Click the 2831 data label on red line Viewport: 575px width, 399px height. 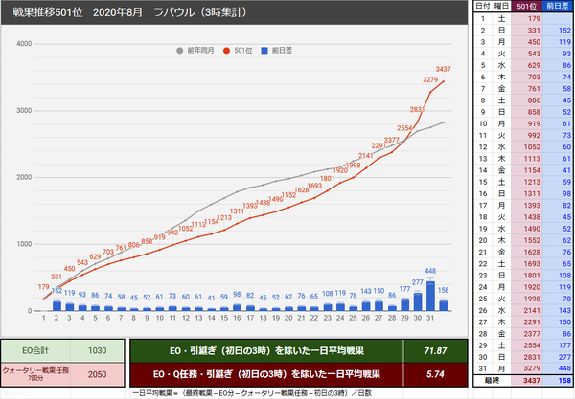417,110
